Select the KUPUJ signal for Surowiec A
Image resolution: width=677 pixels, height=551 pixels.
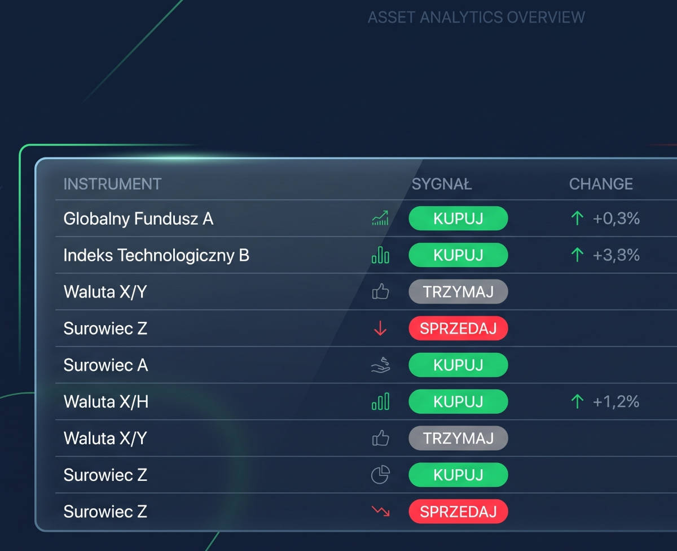click(x=458, y=365)
